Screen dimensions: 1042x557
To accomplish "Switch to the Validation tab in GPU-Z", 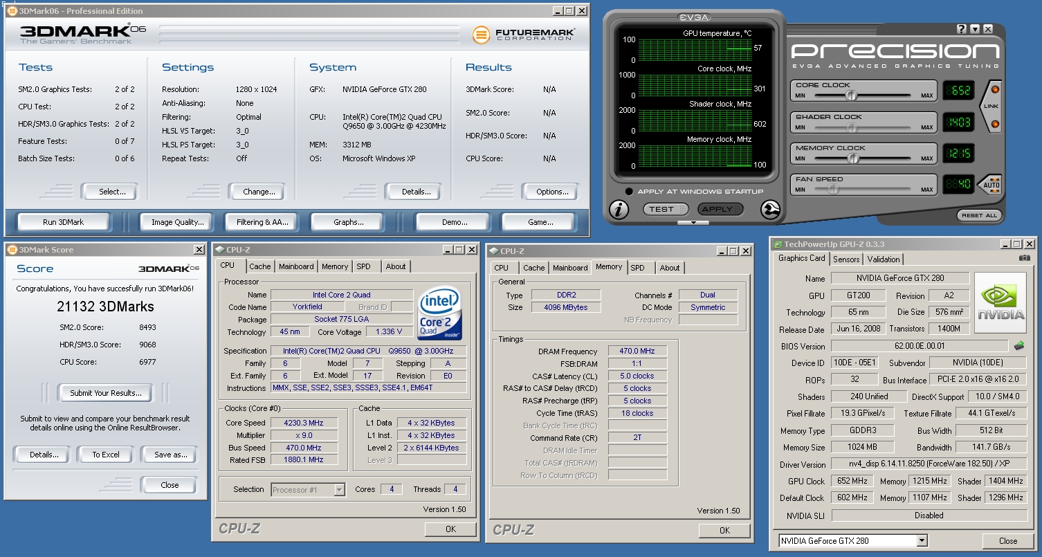I will pyautogui.click(x=884, y=259).
